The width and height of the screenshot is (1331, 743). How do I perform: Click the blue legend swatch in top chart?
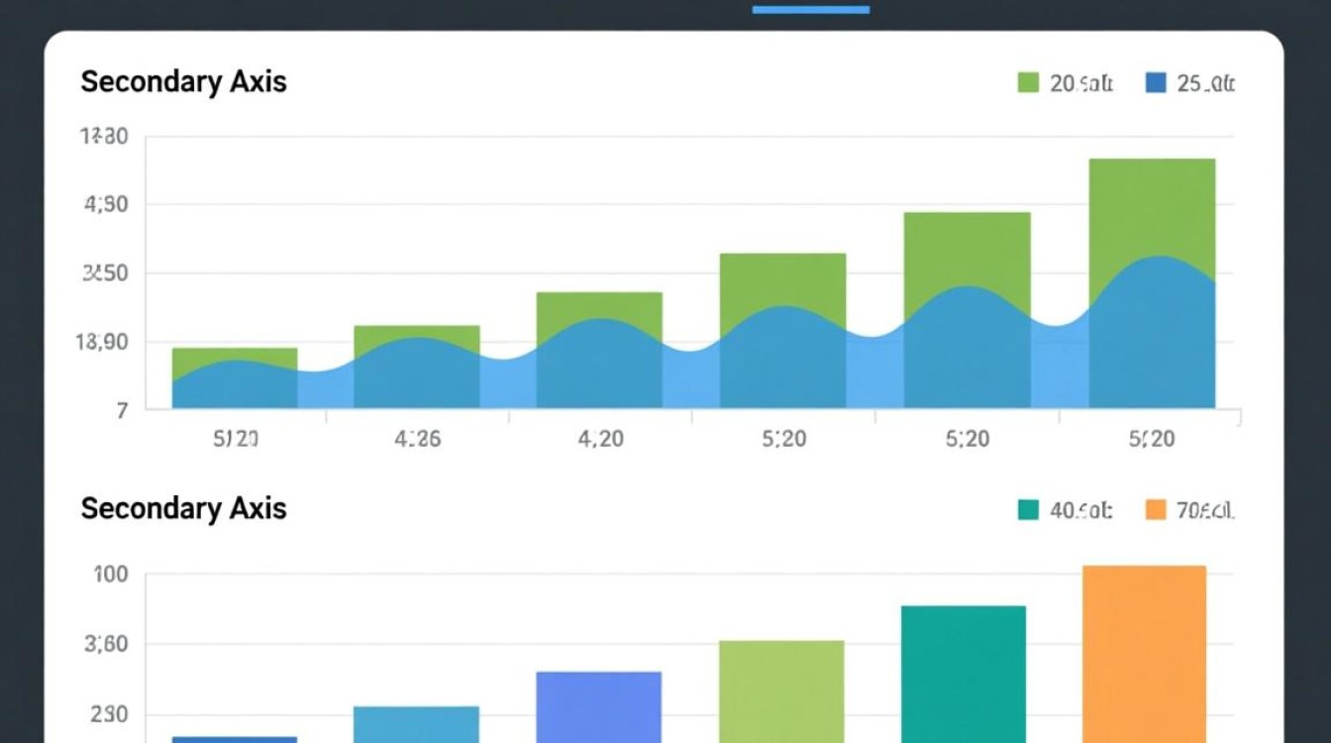point(1155,83)
